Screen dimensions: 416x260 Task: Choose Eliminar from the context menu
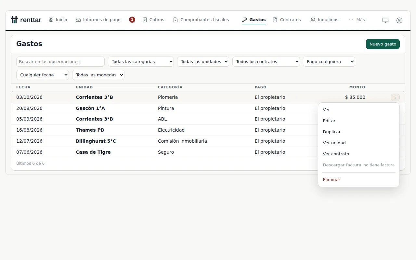point(359,180)
